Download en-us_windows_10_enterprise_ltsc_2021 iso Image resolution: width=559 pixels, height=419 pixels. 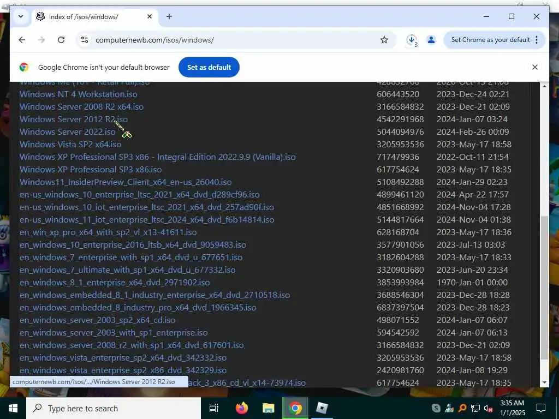pyautogui.click(x=139, y=195)
